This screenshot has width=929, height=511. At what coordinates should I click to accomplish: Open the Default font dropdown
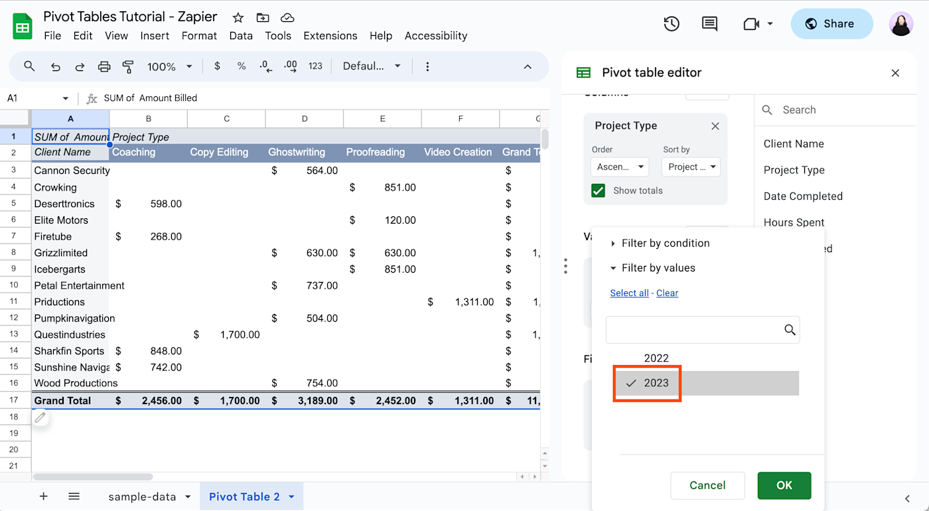[x=372, y=66]
